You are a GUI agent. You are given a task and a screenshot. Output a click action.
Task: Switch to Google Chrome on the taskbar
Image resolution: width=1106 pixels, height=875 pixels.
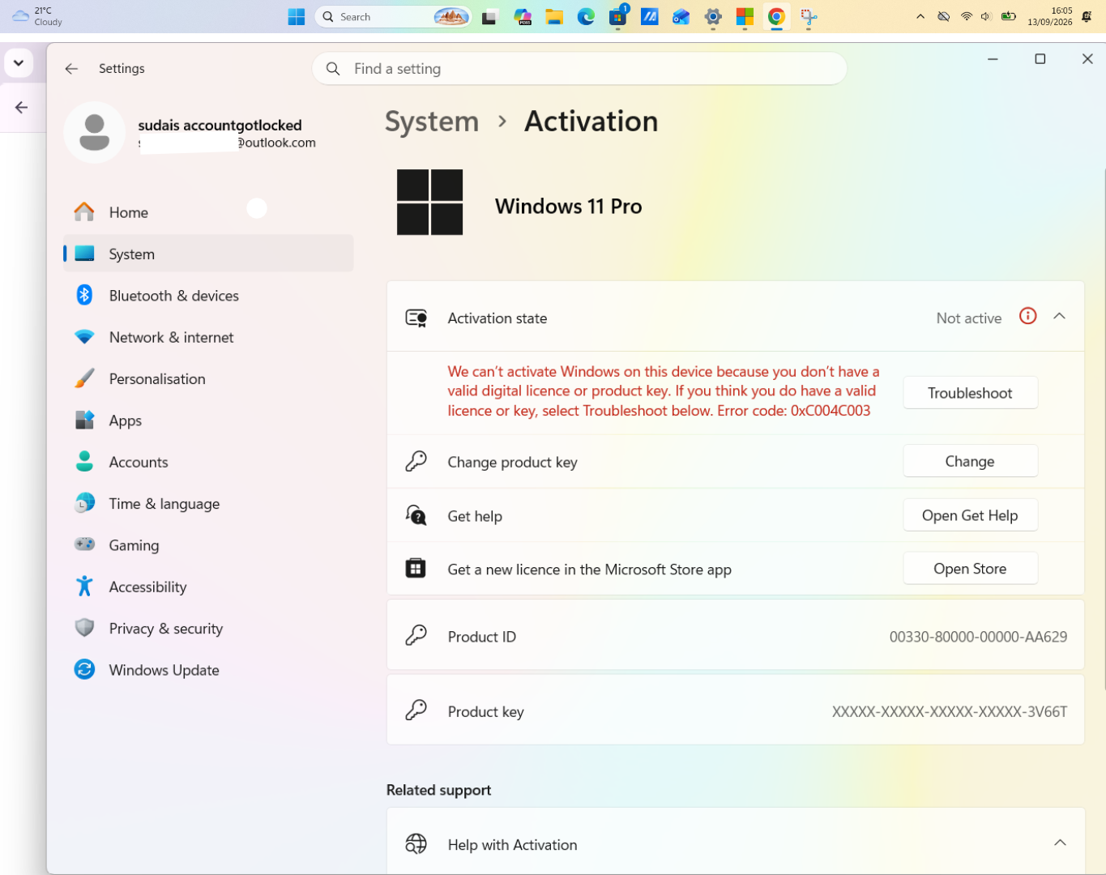click(776, 17)
